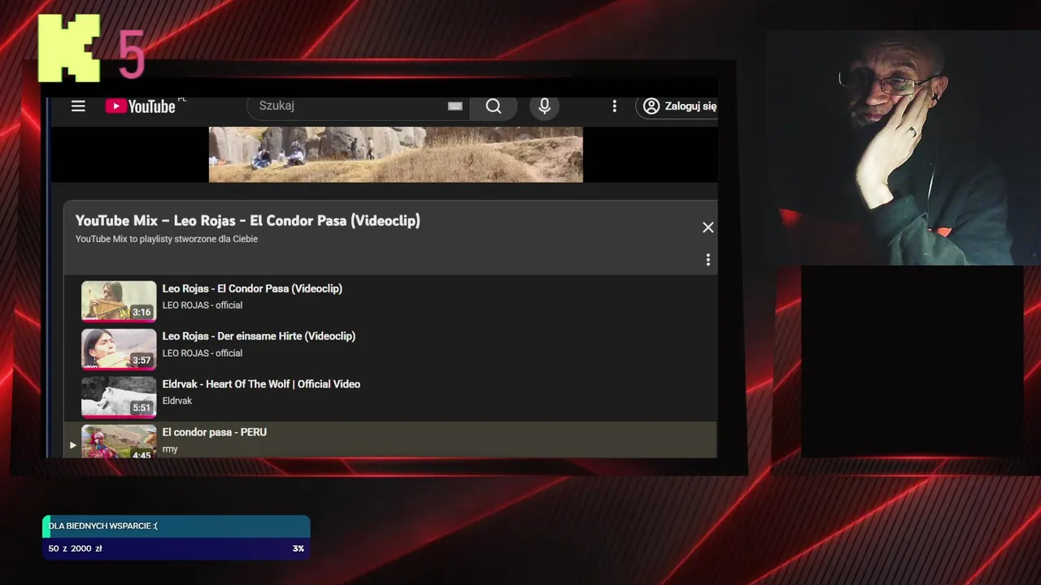Click the video player area above playlist
This screenshot has height=585, width=1041.
[x=396, y=154]
